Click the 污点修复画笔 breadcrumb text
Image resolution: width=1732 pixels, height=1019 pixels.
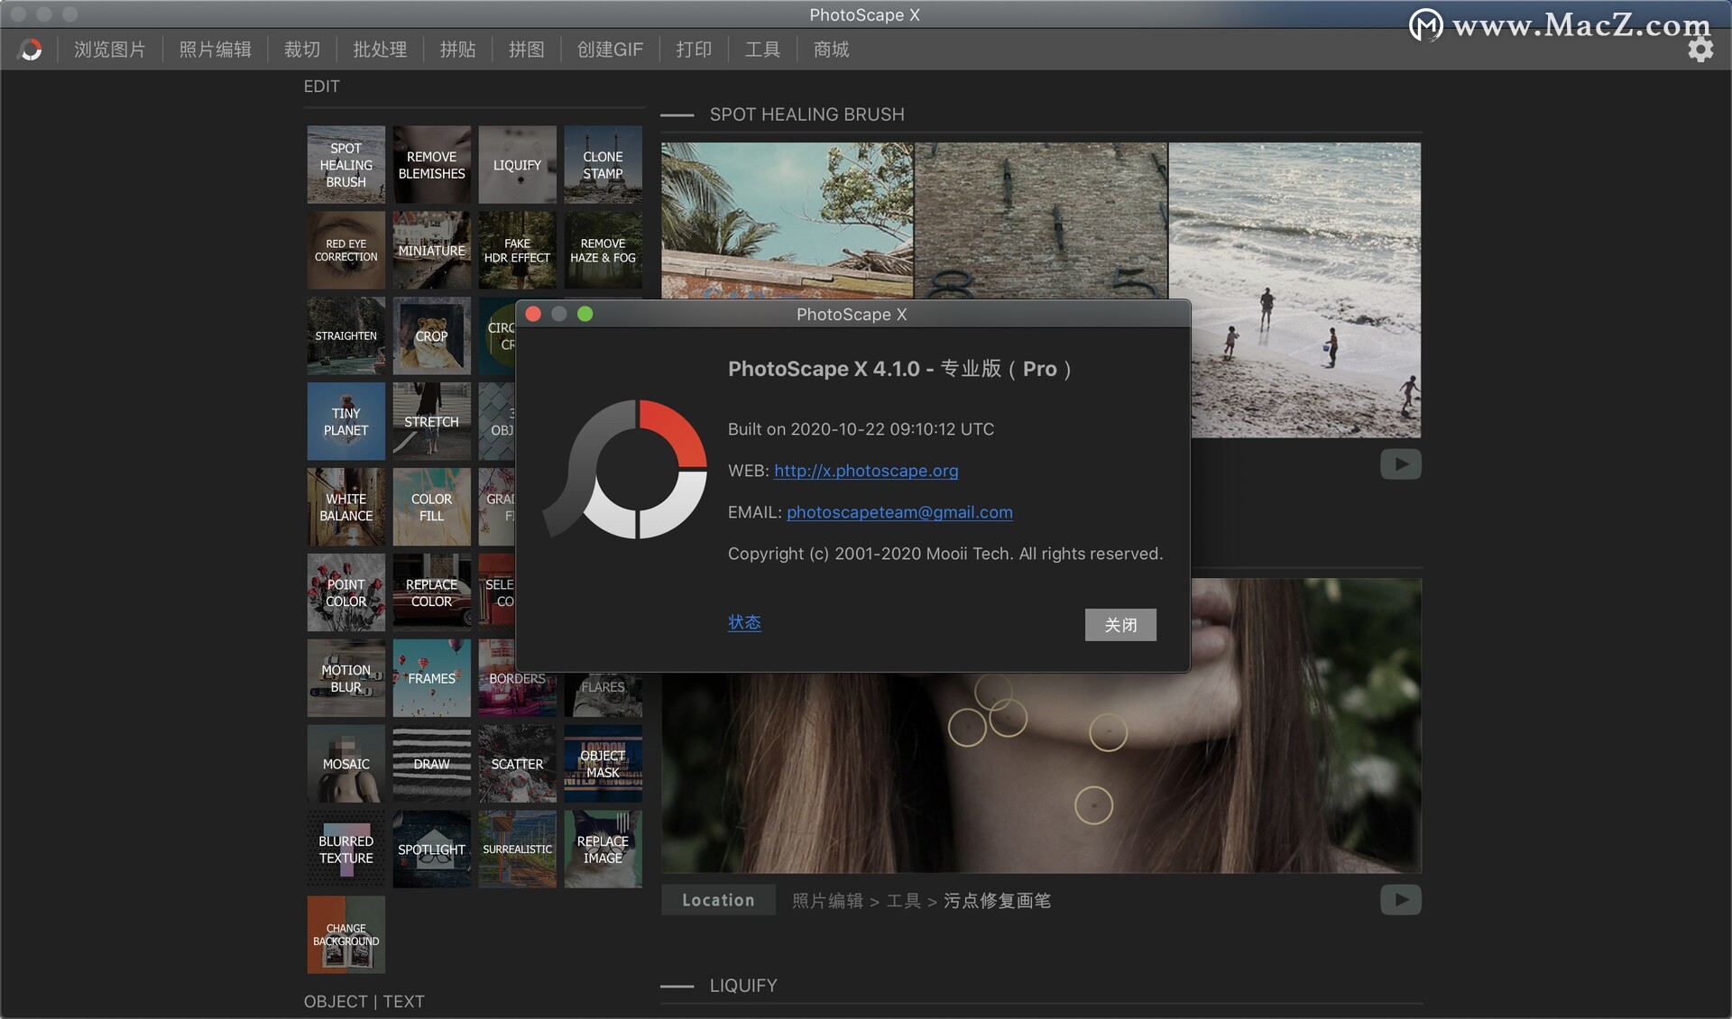pyautogui.click(x=997, y=901)
